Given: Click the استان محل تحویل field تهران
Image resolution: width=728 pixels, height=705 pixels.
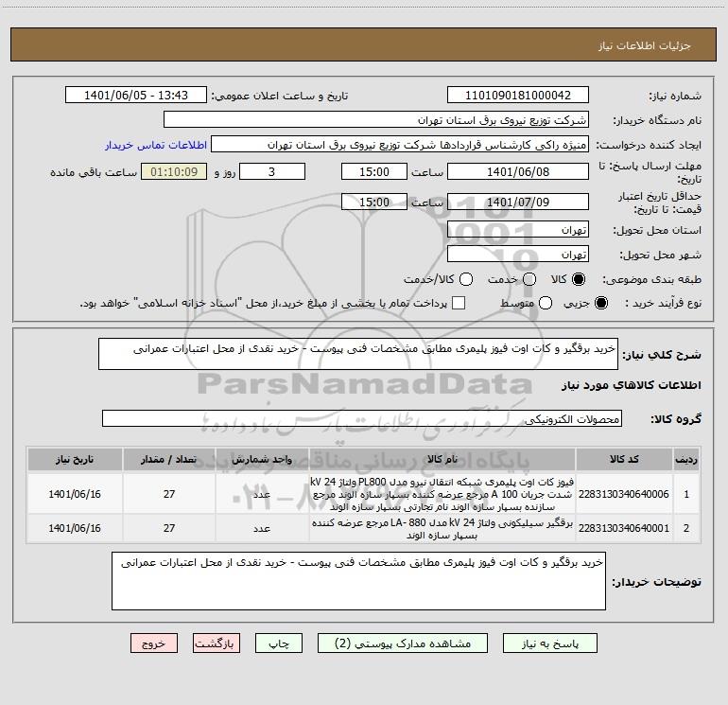Looking at the screenshot, I should (x=518, y=229).
